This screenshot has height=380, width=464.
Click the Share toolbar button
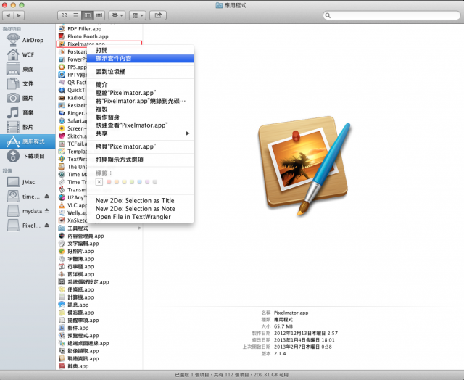158,15
